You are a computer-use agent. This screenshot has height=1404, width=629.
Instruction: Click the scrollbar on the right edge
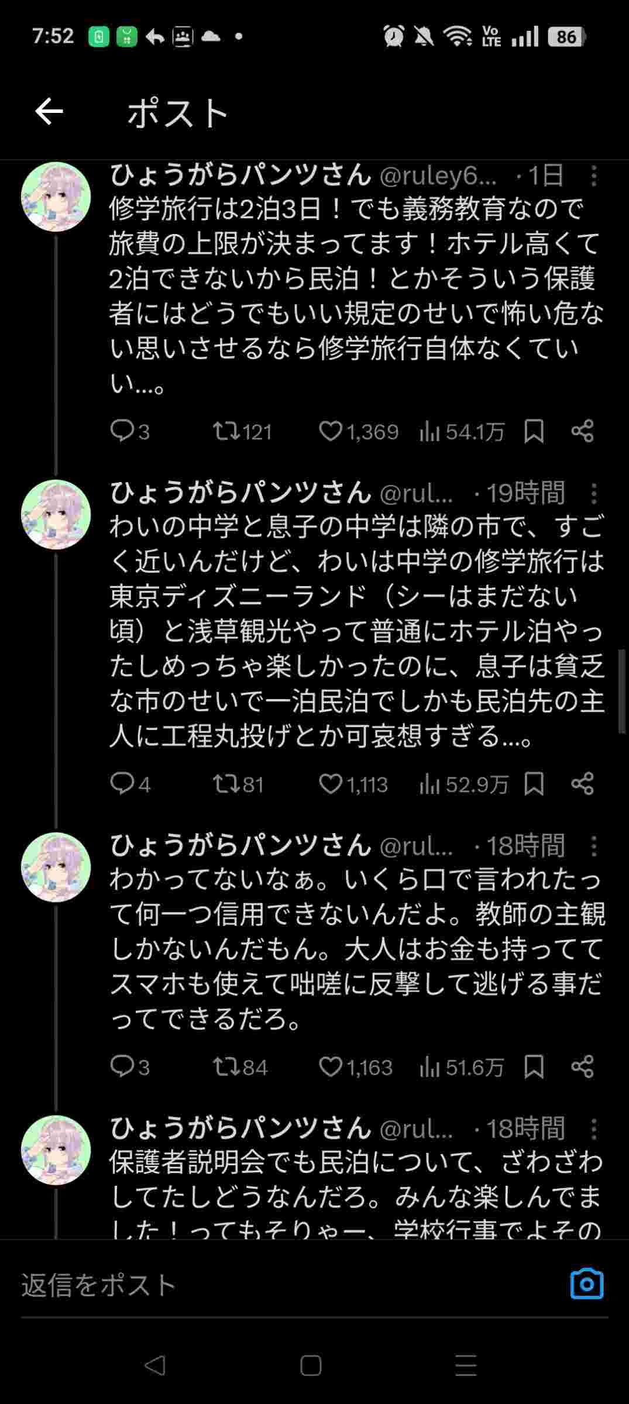click(x=622, y=690)
